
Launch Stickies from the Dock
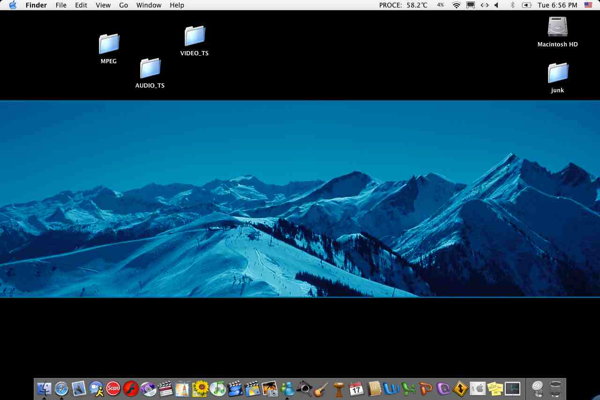click(495, 388)
